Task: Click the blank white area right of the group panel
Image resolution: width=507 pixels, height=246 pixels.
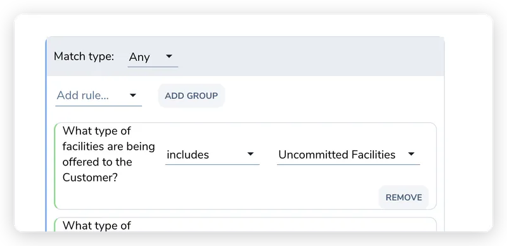Action: pos(468,129)
